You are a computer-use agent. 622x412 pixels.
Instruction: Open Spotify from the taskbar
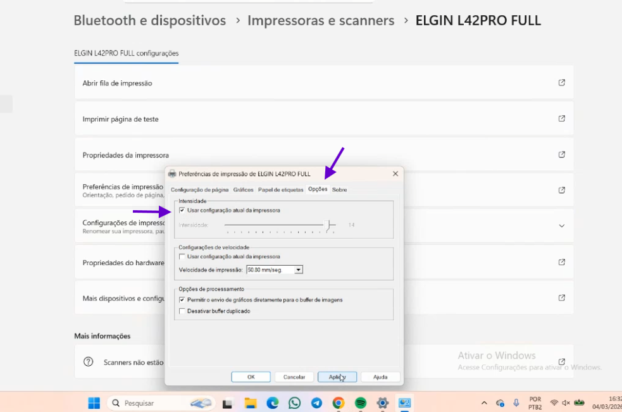360,403
